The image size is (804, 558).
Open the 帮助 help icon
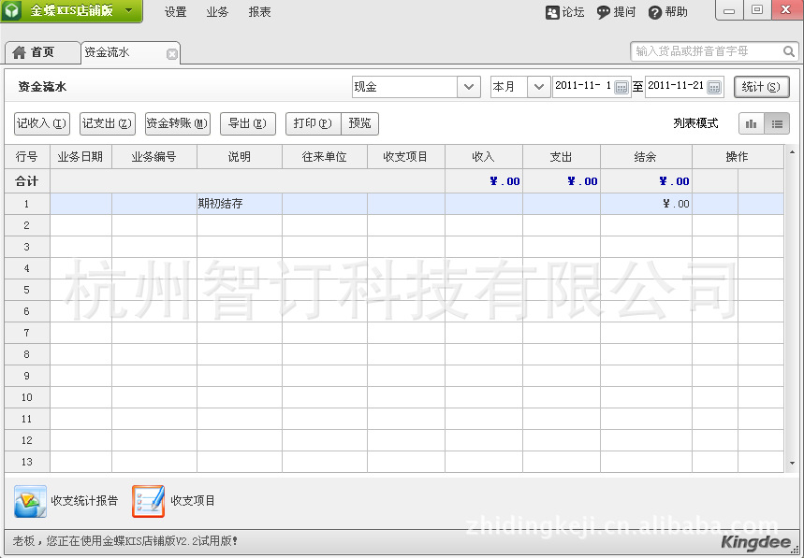[x=655, y=12]
